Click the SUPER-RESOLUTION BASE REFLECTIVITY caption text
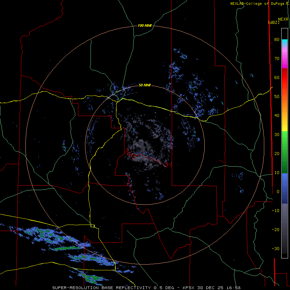 [101, 288]
